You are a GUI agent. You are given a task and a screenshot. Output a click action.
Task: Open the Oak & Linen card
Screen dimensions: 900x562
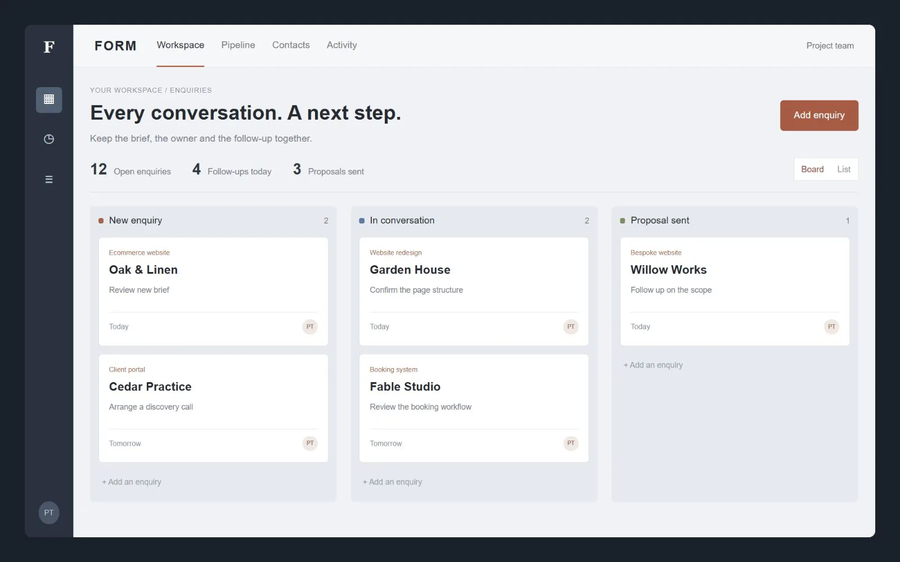pyautogui.click(x=213, y=291)
